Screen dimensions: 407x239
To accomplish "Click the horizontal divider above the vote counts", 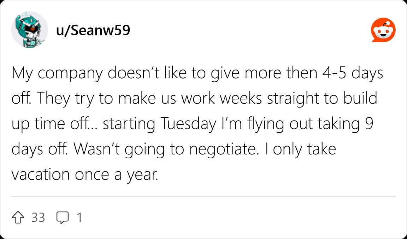I will click(x=203, y=197).
